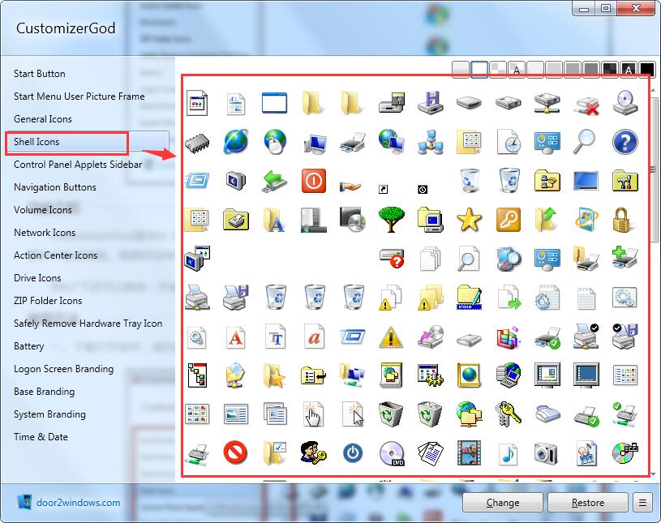Select the red power shutdown icon

pyautogui.click(x=313, y=181)
